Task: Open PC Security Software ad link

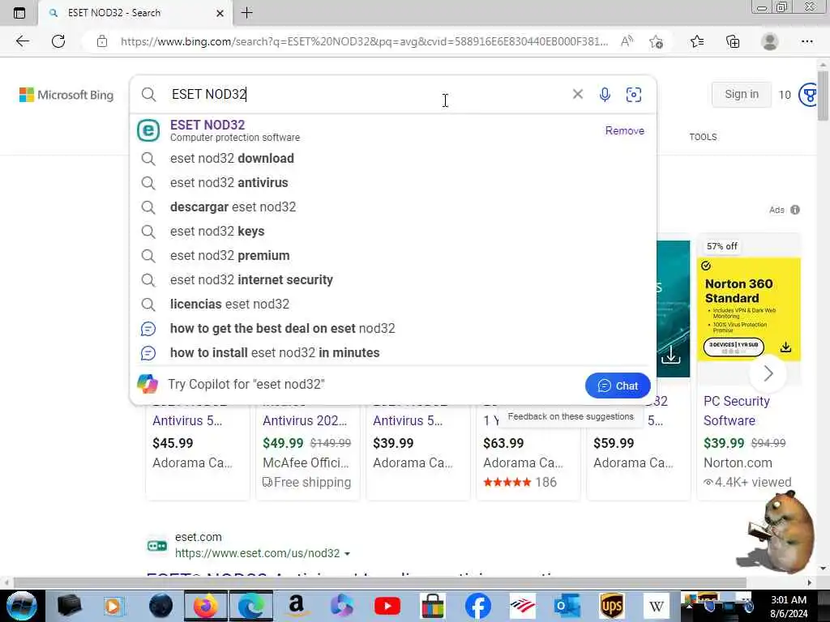Action: click(736, 411)
